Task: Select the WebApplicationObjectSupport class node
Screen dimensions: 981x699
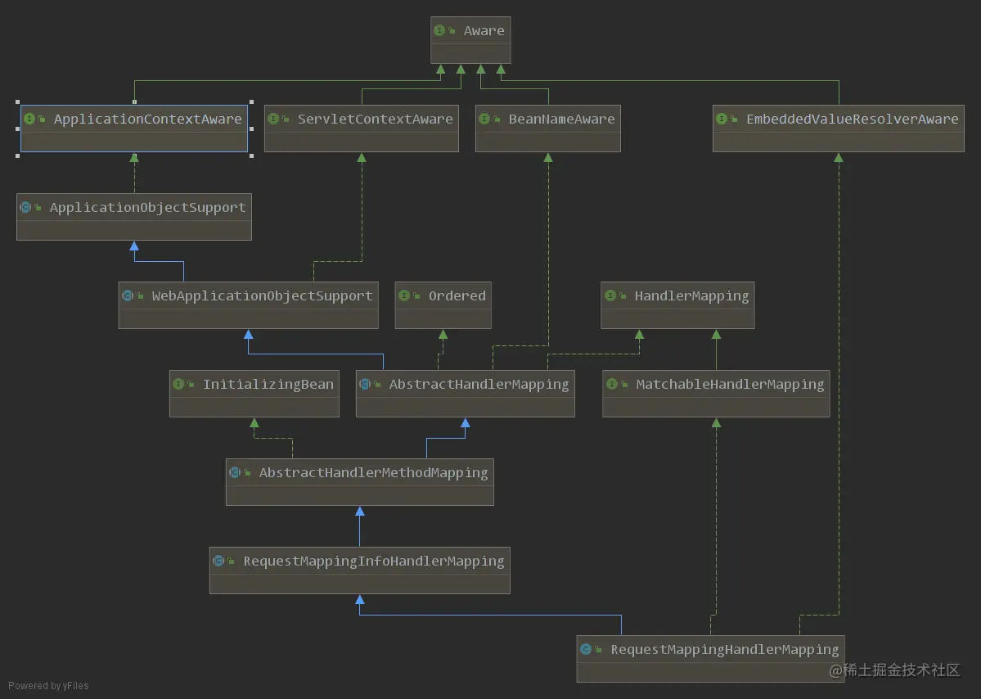Action: point(249,305)
